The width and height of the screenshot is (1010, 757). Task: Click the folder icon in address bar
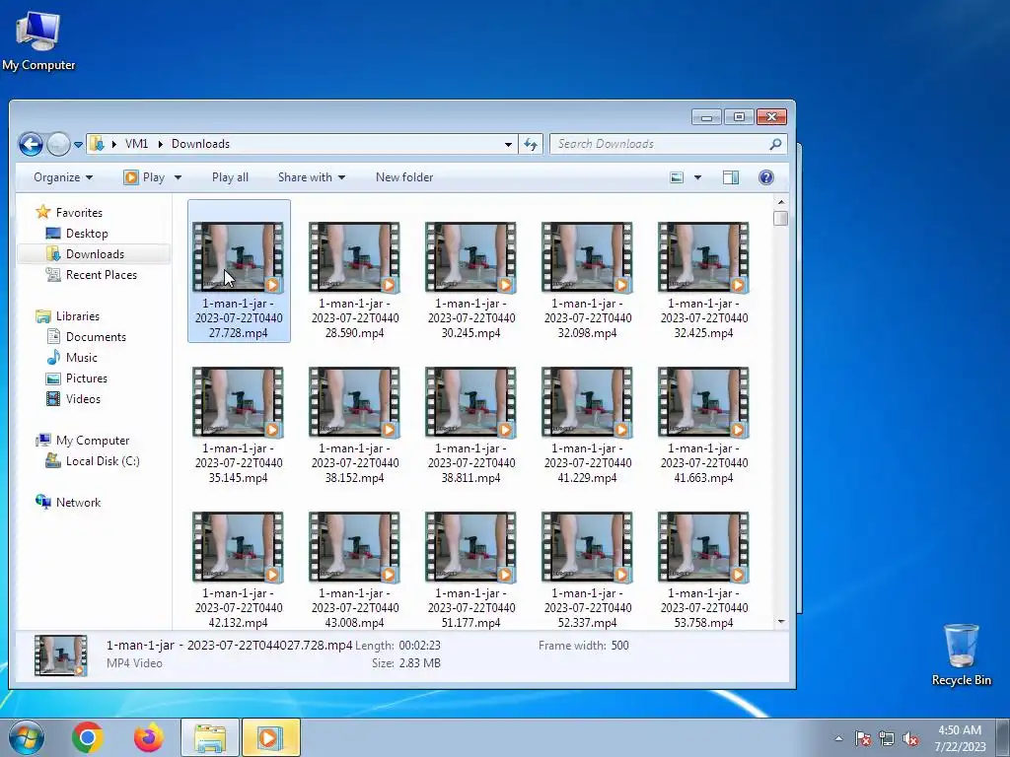tap(97, 144)
